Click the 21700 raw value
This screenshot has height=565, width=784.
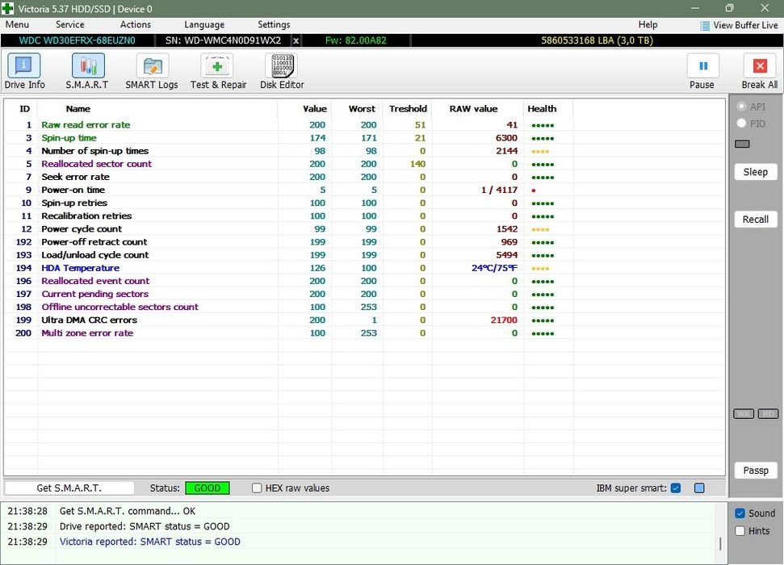point(504,320)
